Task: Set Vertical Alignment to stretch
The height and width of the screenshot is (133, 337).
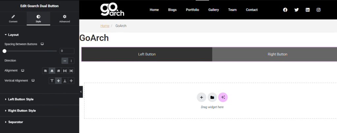Action: coord(71,81)
